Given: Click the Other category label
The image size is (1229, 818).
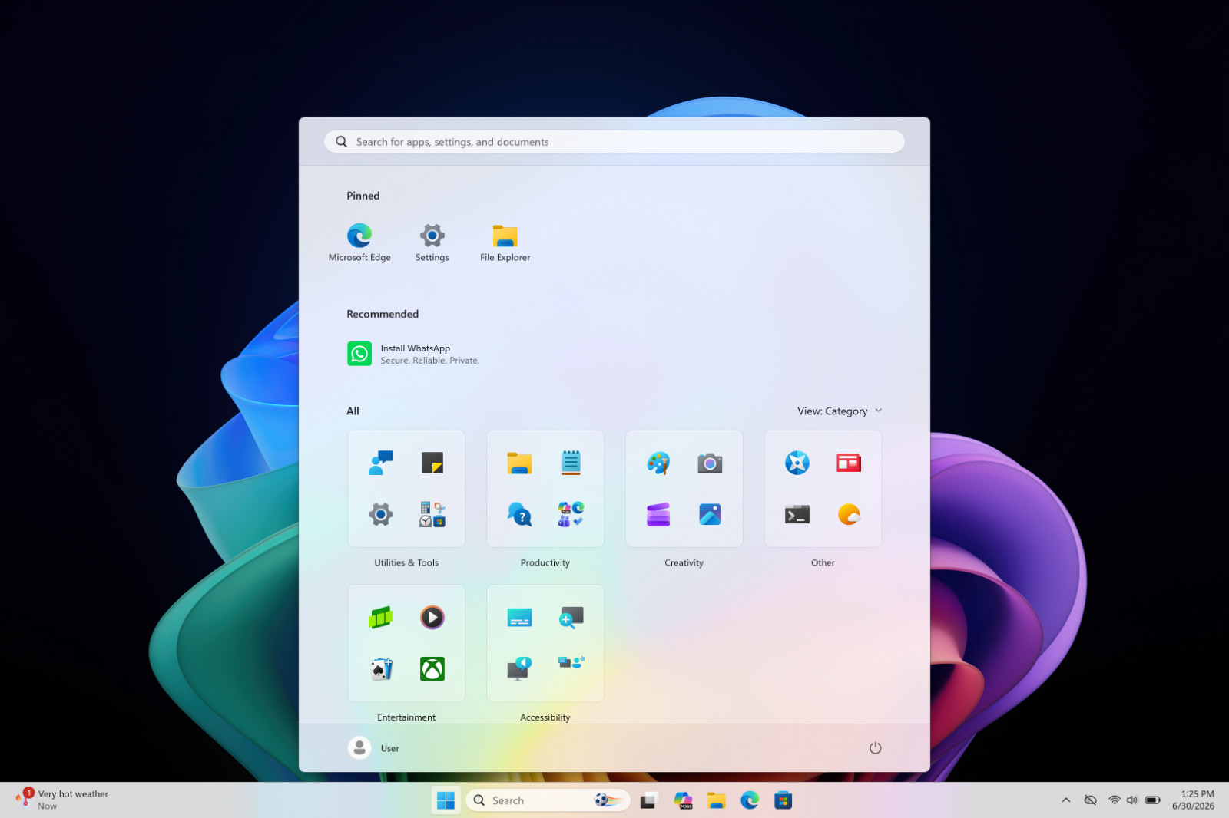Looking at the screenshot, I should [823, 562].
